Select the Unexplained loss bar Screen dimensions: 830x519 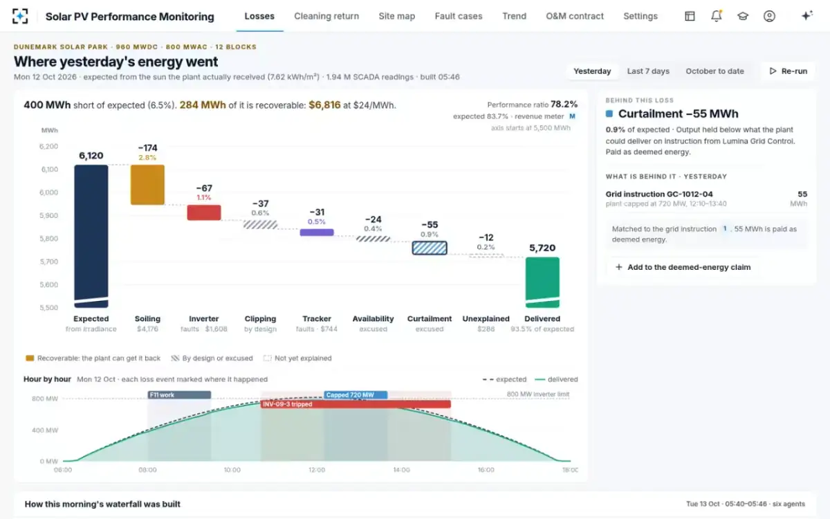(486, 256)
